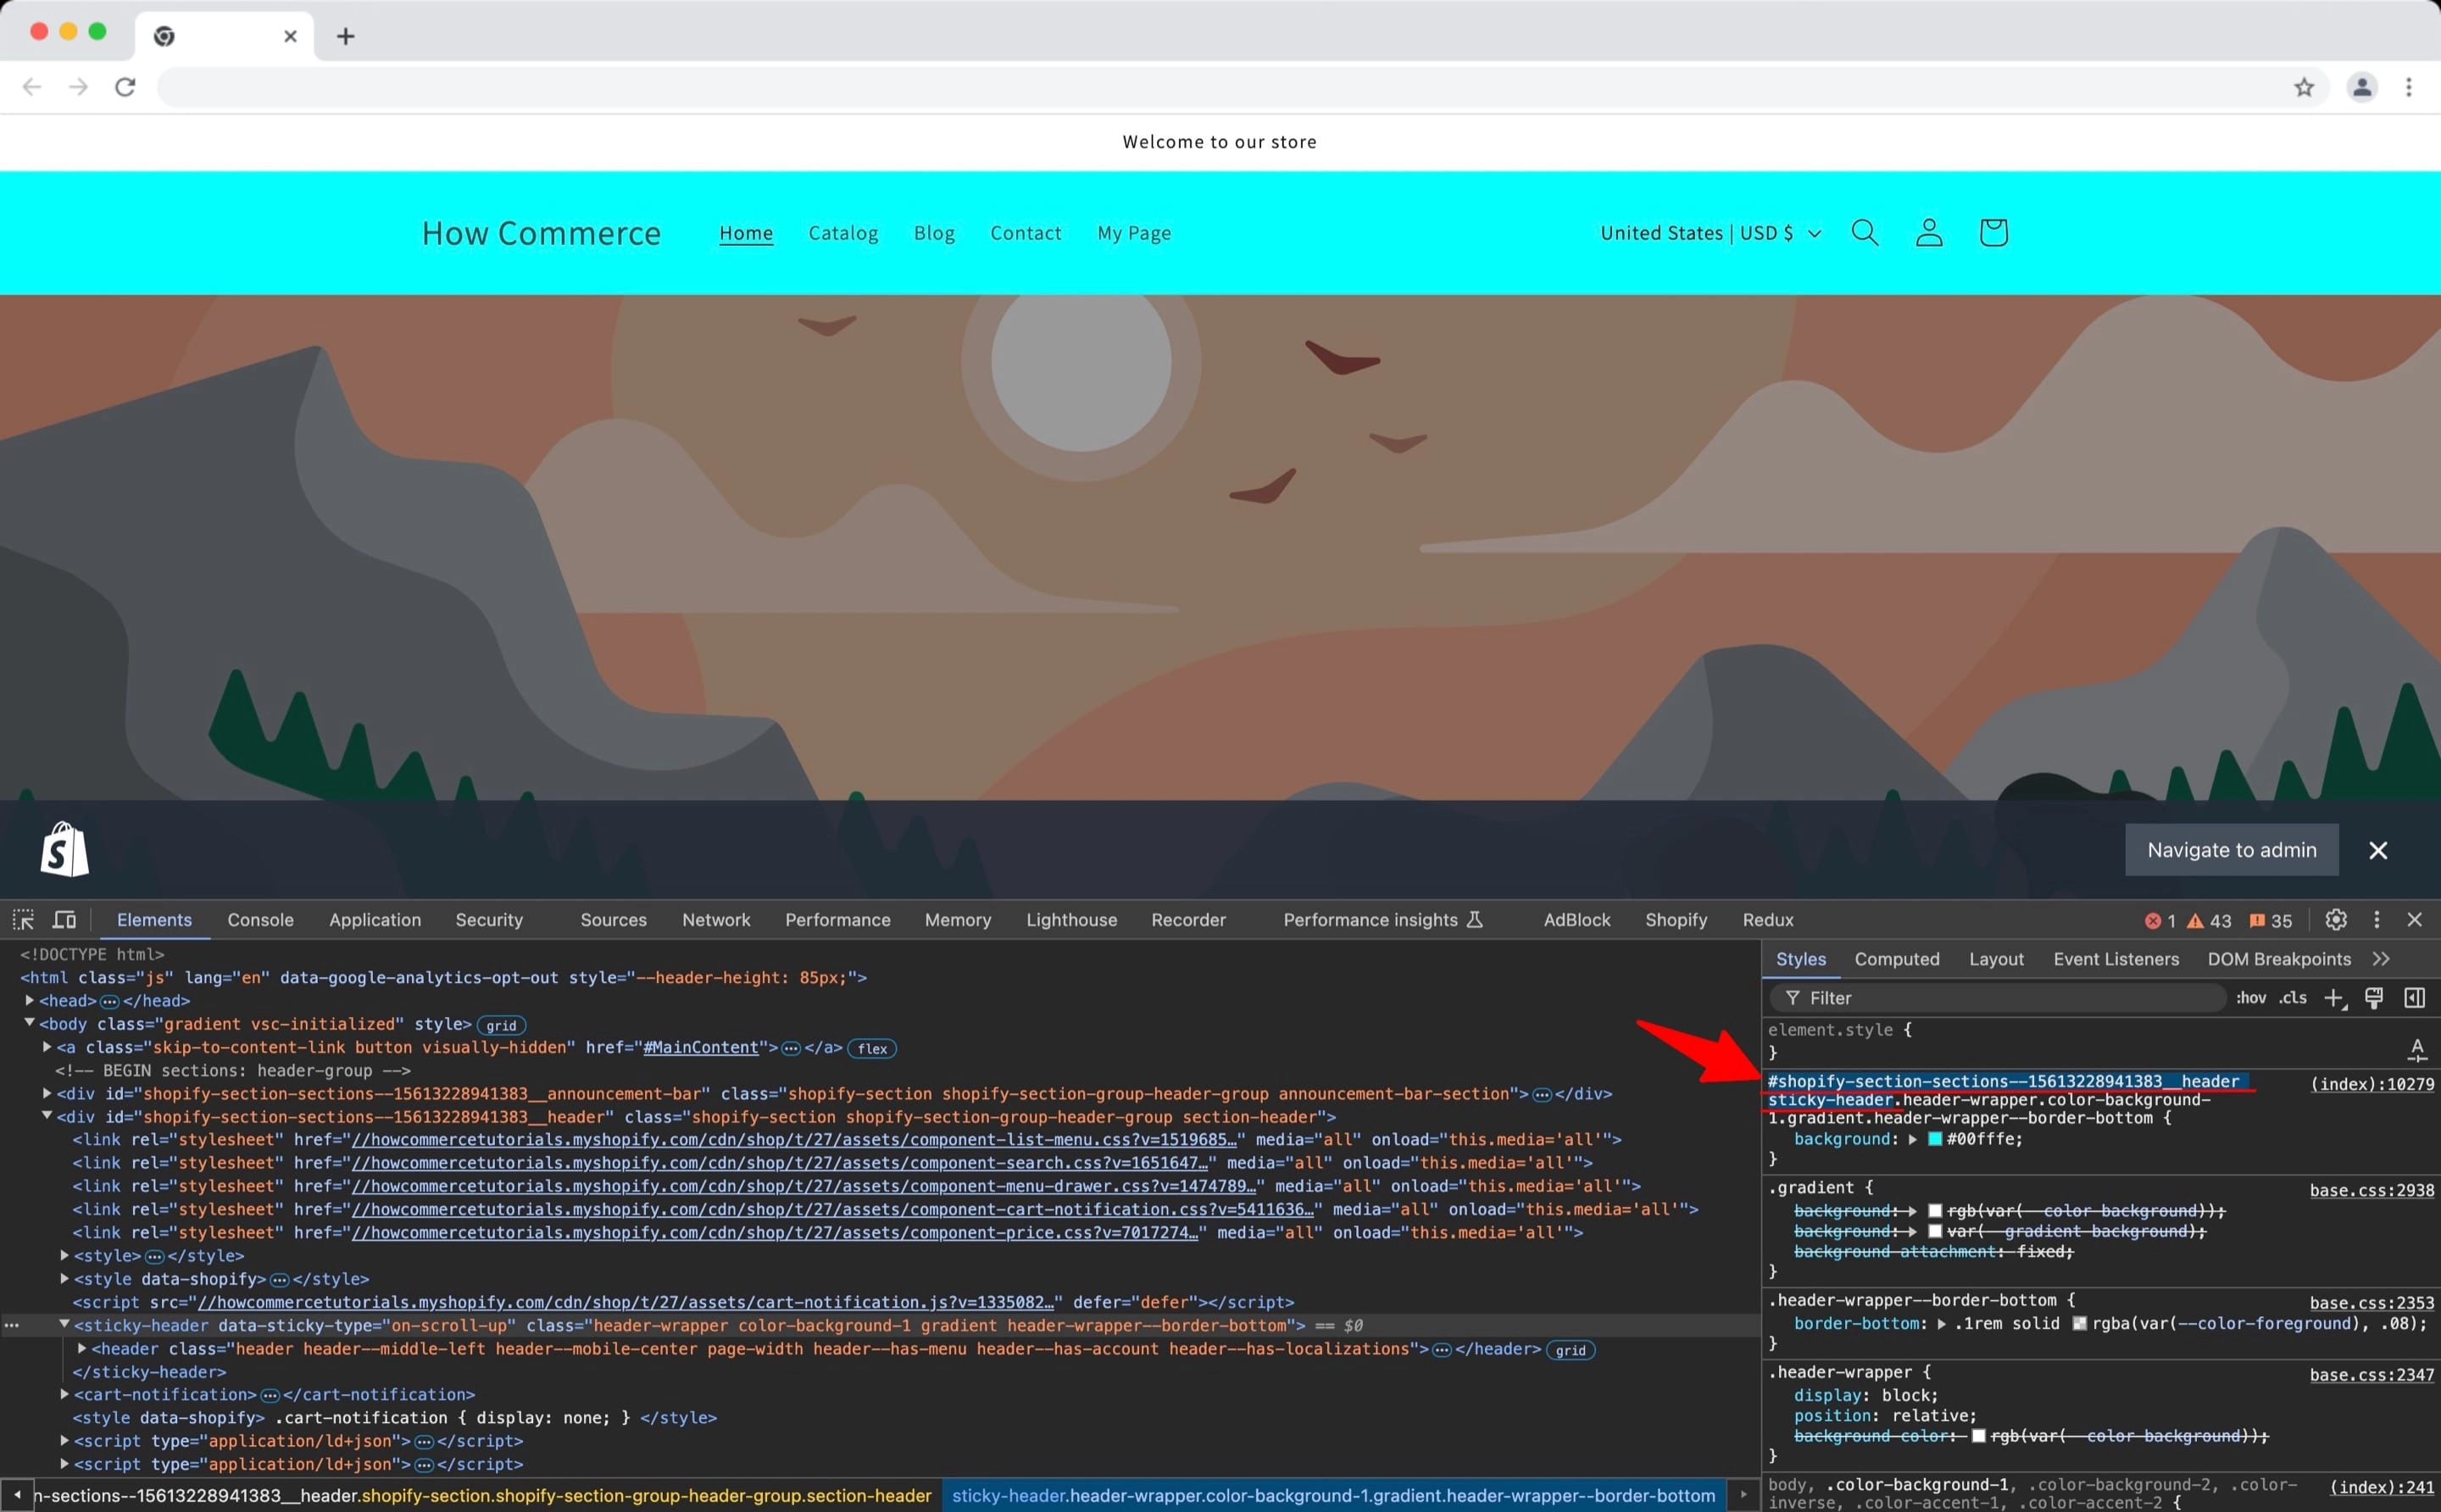
Task: Reload the page with refresh icon
Action: pyautogui.click(x=125, y=87)
